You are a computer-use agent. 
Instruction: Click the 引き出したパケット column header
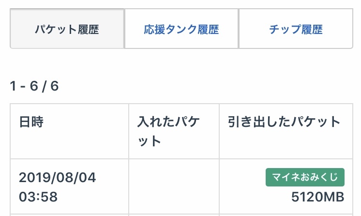pyautogui.click(x=284, y=122)
